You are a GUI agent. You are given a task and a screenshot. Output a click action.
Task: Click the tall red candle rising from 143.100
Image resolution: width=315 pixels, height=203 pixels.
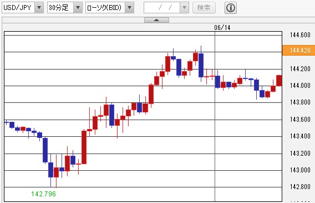click(x=84, y=147)
